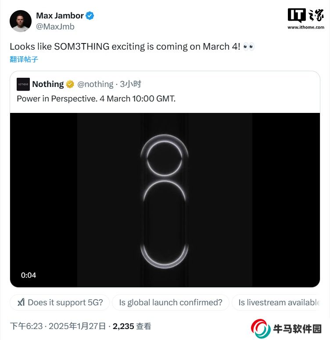Click the blue verified badge beside Max Jambor
Screen dimensions: 330x340
click(90, 16)
